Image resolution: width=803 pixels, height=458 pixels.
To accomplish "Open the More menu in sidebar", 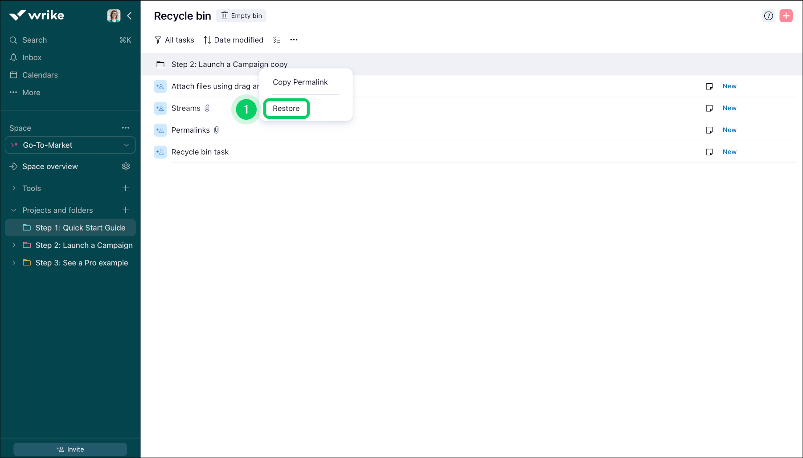I will point(30,92).
